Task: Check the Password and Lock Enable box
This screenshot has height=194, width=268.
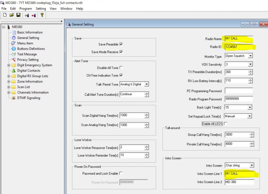Action: point(121,173)
